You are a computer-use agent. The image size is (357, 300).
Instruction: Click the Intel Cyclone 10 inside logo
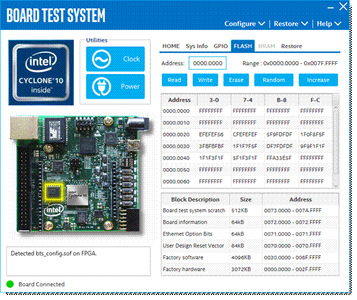41,72
